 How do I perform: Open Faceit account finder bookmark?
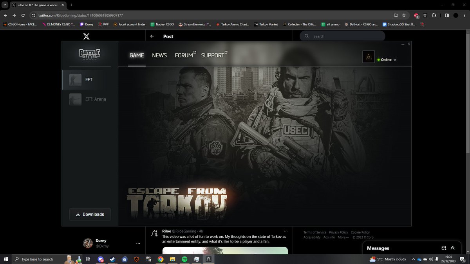tap(130, 24)
